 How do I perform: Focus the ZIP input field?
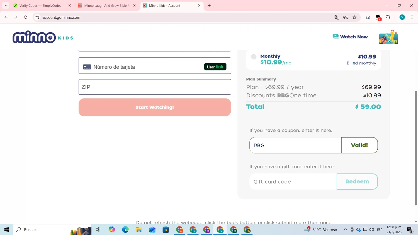tap(155, 87)
